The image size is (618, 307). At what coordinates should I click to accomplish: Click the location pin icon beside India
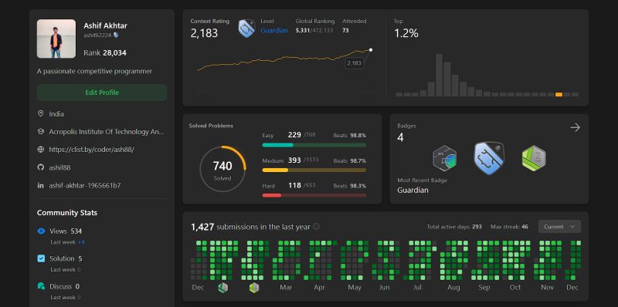click(x=40, y=113)
